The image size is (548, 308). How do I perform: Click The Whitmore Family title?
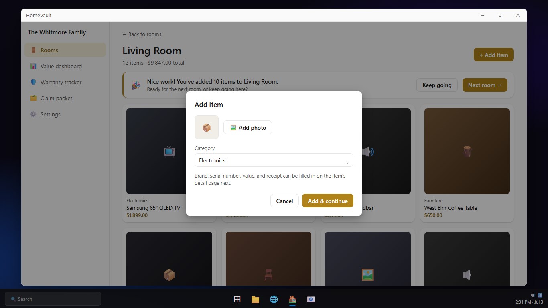tap(57, 32)
